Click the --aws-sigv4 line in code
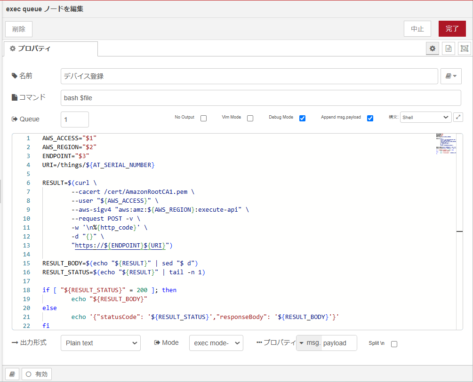Screen dimensions: 473x382 pyautogui.click(x=160, y=209)
